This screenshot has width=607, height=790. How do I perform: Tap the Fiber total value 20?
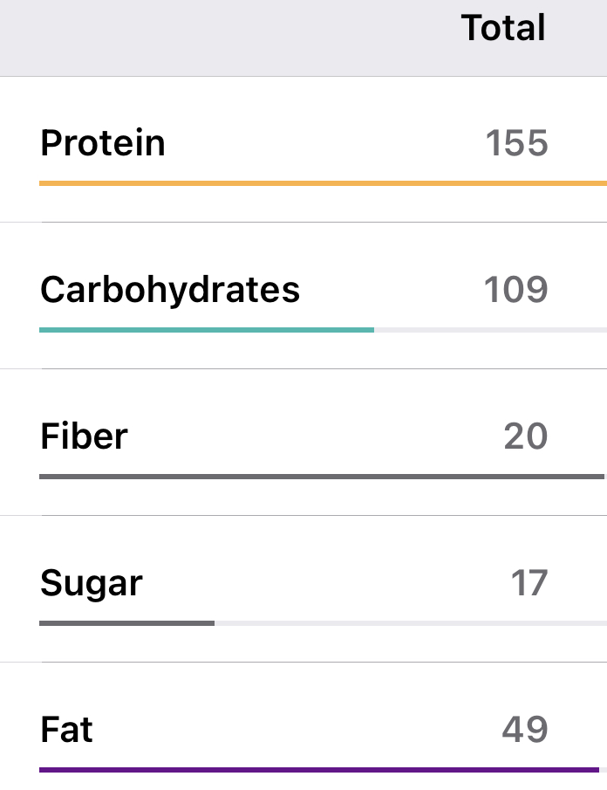pyautogui.click(x=525, y=436)
